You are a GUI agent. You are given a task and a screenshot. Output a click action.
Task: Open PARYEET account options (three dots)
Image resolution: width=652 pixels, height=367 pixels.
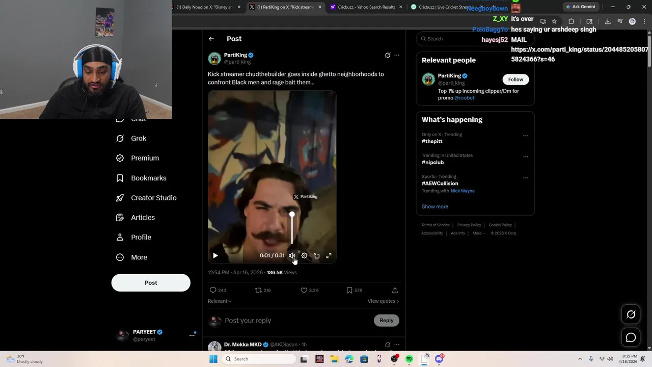(192, 335)
